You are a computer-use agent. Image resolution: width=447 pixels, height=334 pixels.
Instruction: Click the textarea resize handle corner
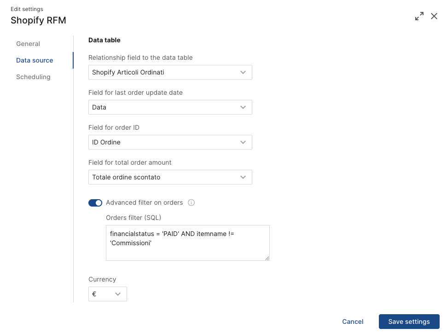(267, 258)
